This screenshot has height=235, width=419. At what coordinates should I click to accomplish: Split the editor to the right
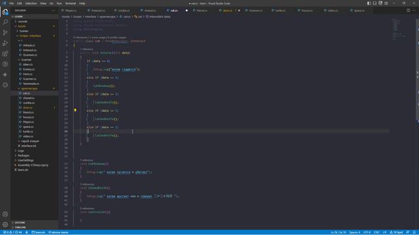[409, 10]
